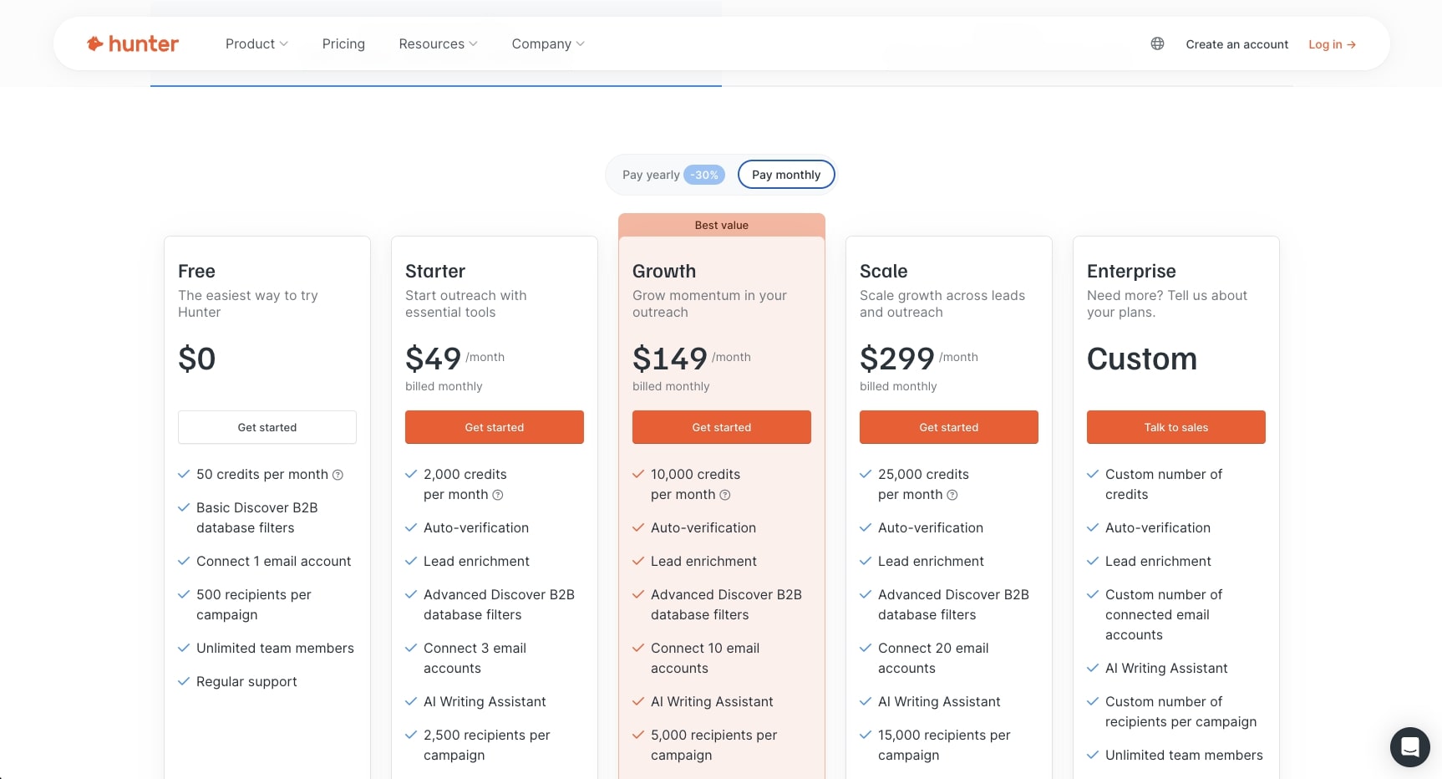The image size is (1442, 779).
Task: Click Create an account
Action: pos(1236,44)
